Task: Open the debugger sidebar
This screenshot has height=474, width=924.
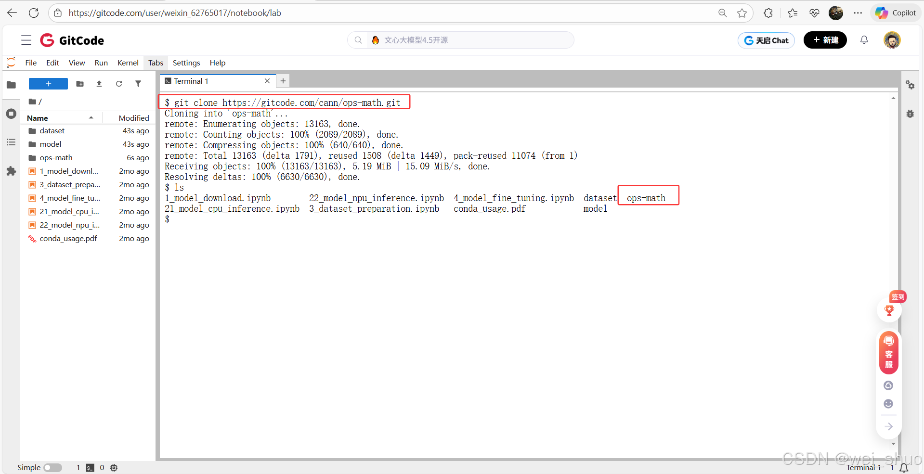Action: coord(910,114)
